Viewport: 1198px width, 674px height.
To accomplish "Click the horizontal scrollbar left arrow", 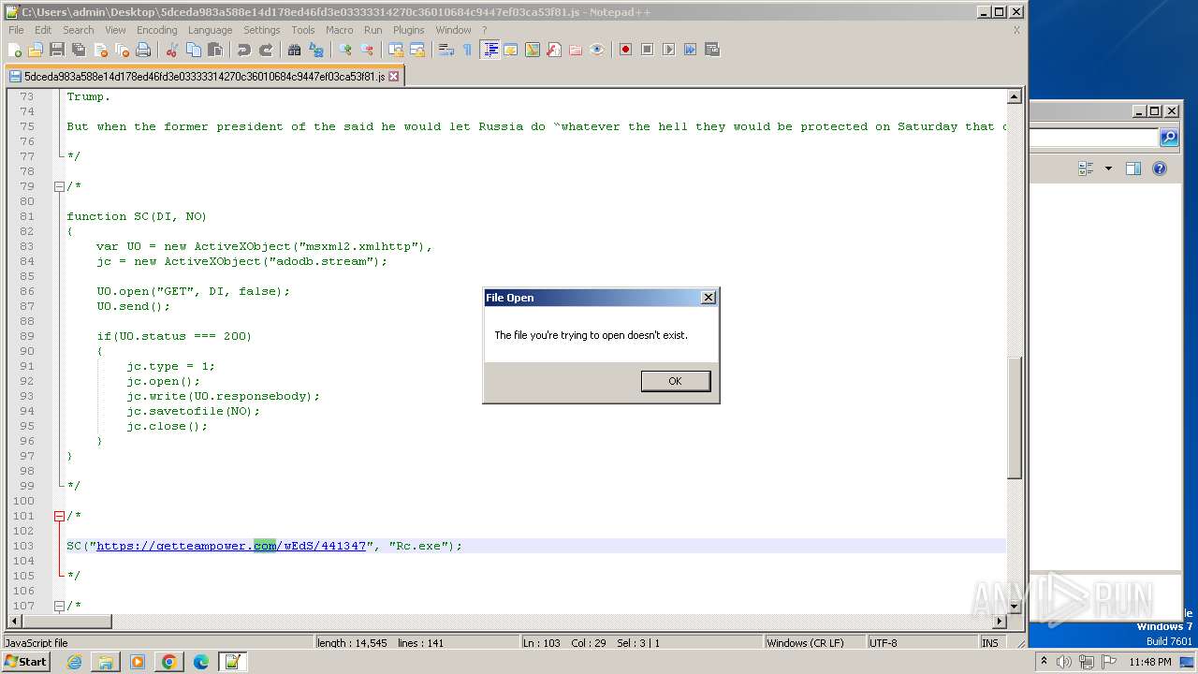I will coord(12,621).
